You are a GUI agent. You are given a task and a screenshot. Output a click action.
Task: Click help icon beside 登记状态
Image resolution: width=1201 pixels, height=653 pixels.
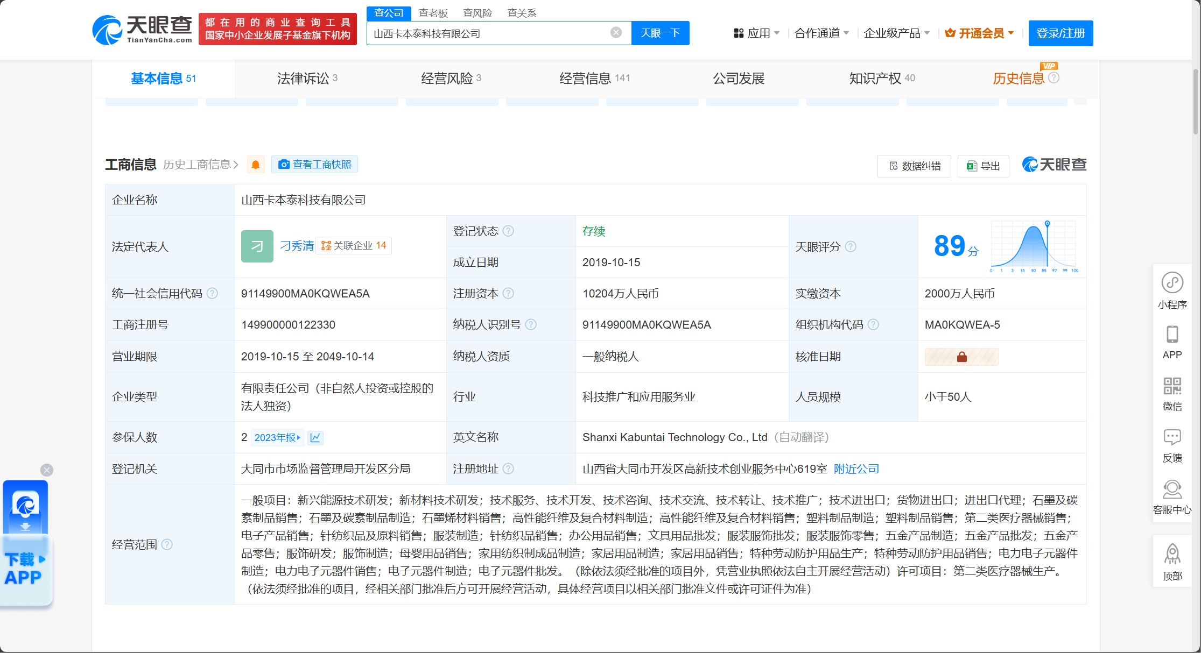point(508,231)
